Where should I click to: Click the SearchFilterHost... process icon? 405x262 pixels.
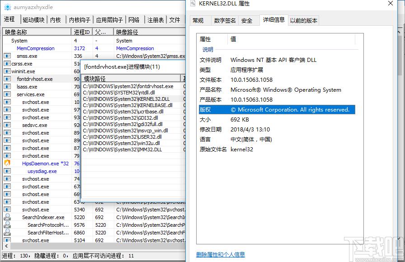pos(7,232)
